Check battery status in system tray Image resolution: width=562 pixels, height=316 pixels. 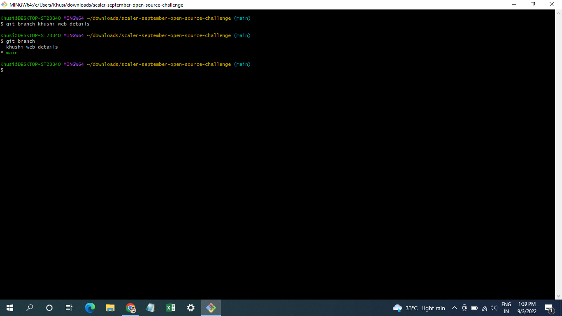coord(474,307)
